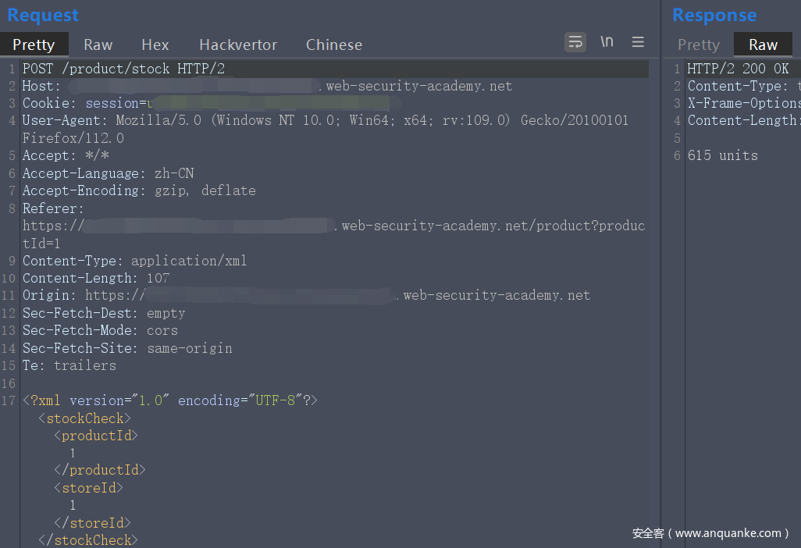Image resolution: width=801 pixels, height=548 pixels.
Task: Place cursor on the Host header line
Action: pyautogui.click(x=41, y=86)
